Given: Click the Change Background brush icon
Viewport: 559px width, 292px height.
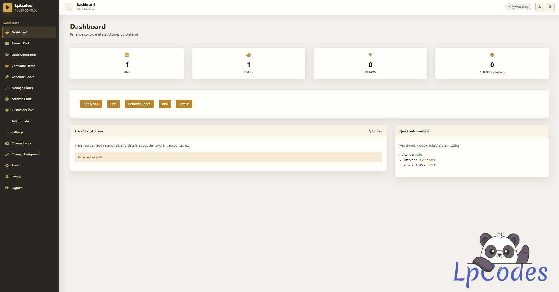Looking at the screenshot, I should [x=7, y=155].
